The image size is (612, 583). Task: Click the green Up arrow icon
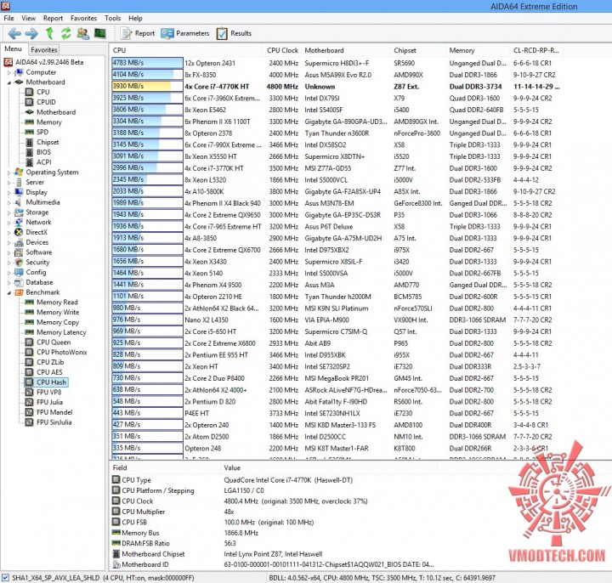coord(49,33)
